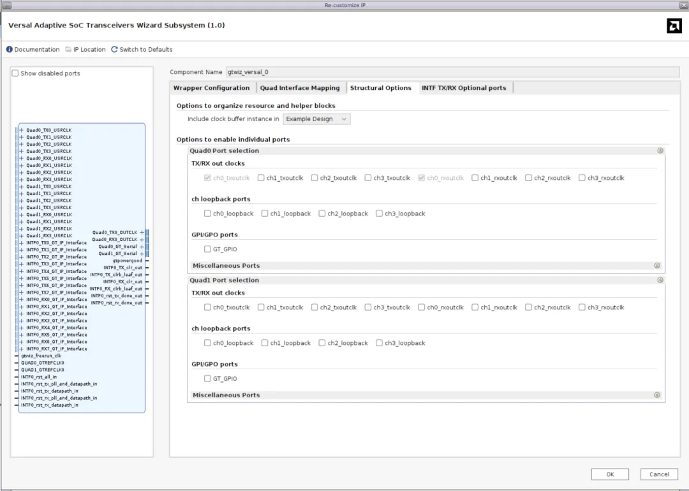
Task: Expand plus icon beside Quad0_TX0_USRCLK port
Action: pos(21,131)
